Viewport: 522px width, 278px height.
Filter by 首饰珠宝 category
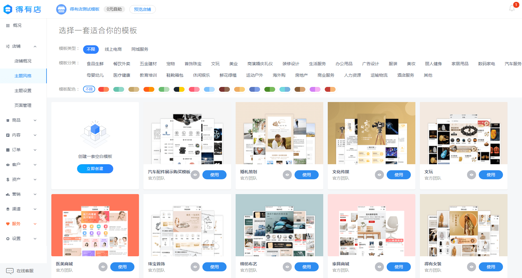[x=193, y=64]
